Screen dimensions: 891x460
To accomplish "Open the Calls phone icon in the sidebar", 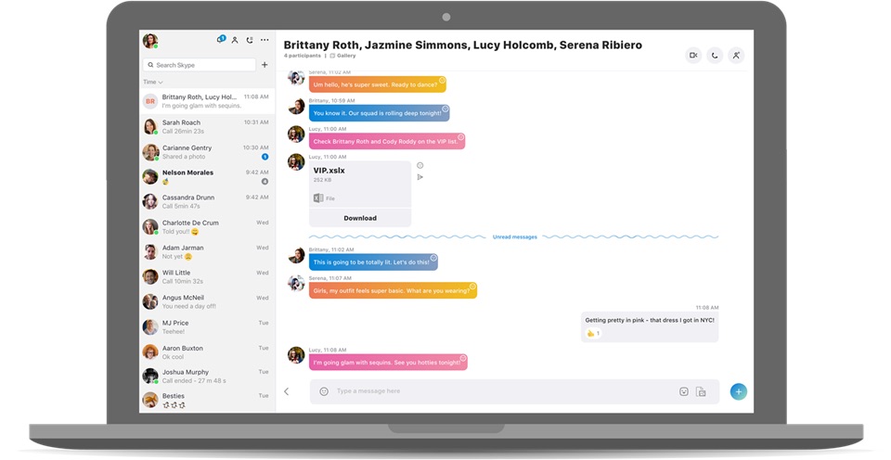I will click(x=250, y=40).
